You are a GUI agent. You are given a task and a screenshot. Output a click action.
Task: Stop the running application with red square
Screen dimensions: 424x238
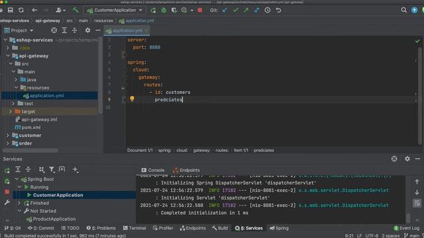click(x=200, y=11)
